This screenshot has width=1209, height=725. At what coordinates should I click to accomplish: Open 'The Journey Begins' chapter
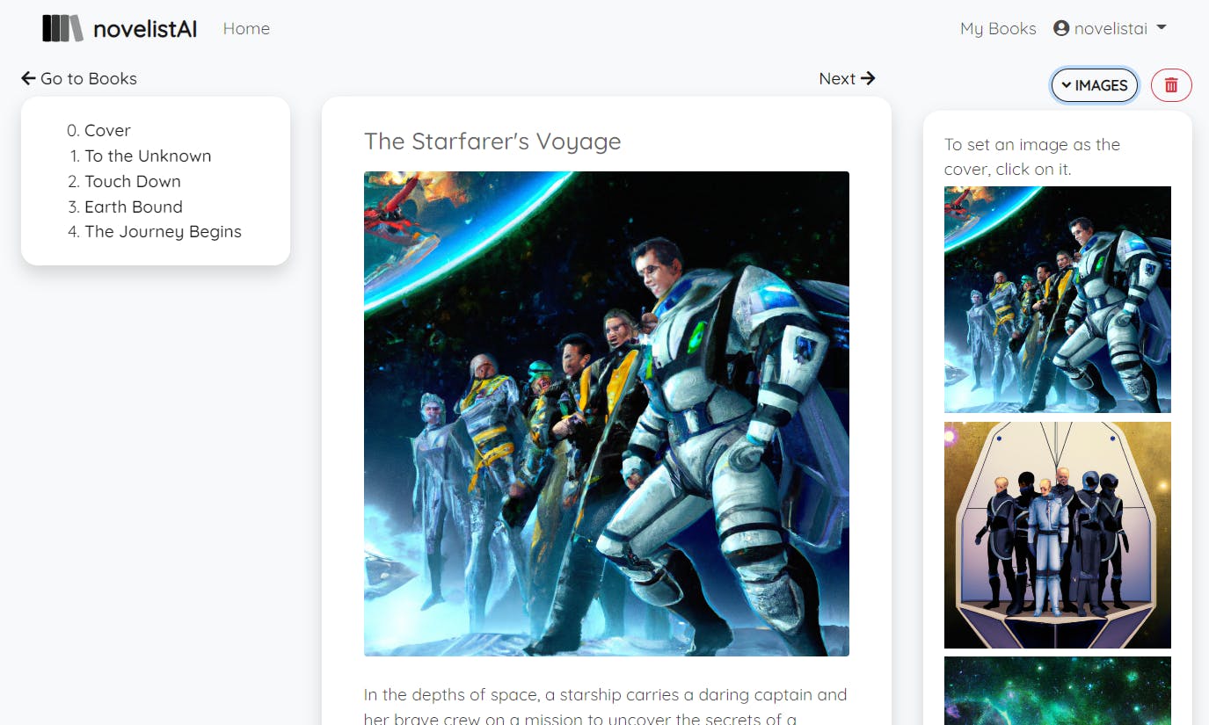click(163, 232)
